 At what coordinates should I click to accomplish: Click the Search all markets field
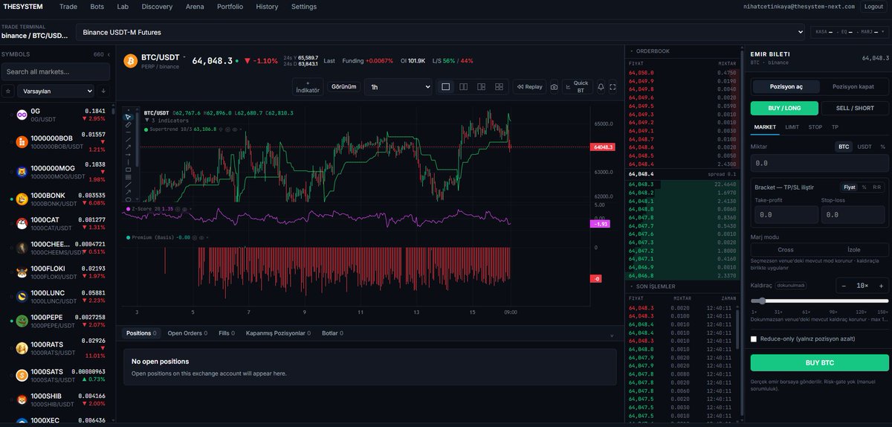[x=56, y=71]
